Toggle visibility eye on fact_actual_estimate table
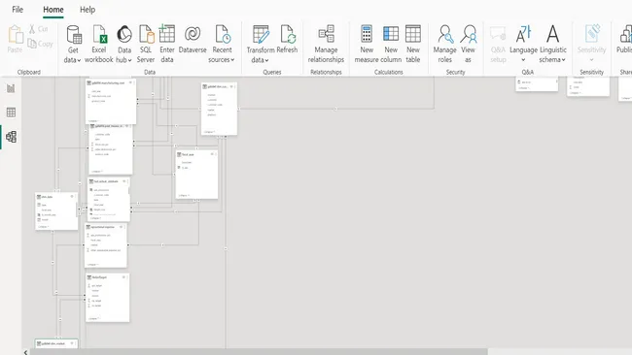Viewport: 632px width, 355px height. click(x=124, y=181)
